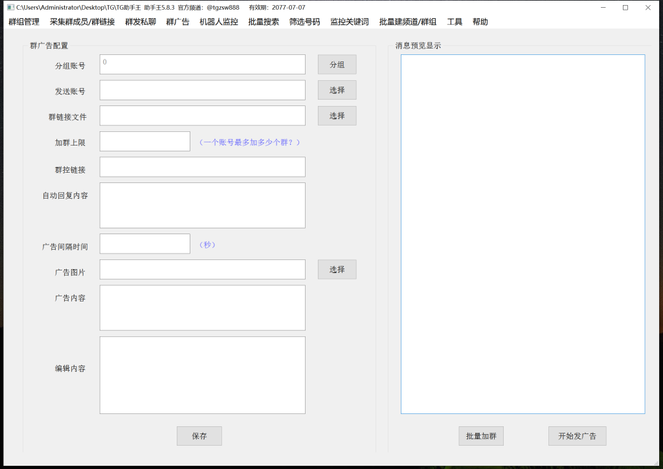The image size is (663, 469).
Task: Open the 工具 menu
Action: pyautogui.click(x=455, y=22)
